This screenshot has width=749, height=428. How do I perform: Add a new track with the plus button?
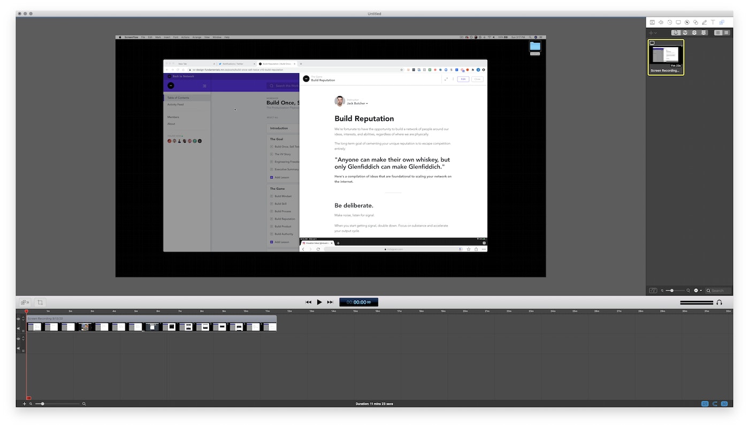tap(24, 404)
